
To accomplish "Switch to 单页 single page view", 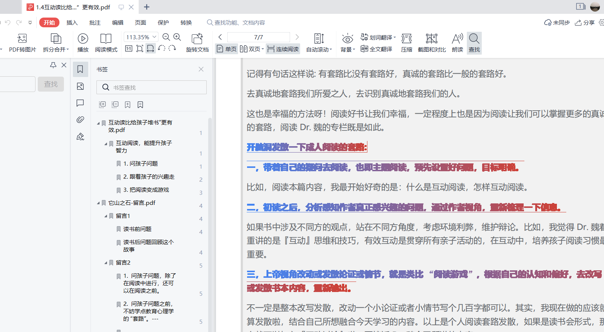I will point(226,49).
